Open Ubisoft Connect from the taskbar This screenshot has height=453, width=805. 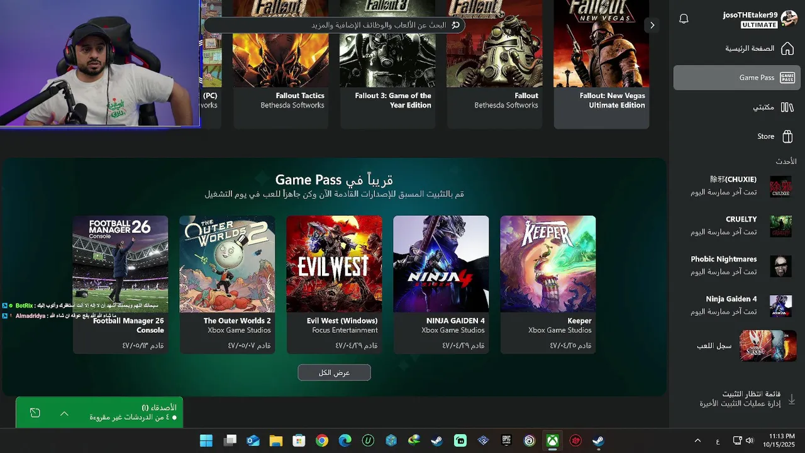click(x=530, y=440)
